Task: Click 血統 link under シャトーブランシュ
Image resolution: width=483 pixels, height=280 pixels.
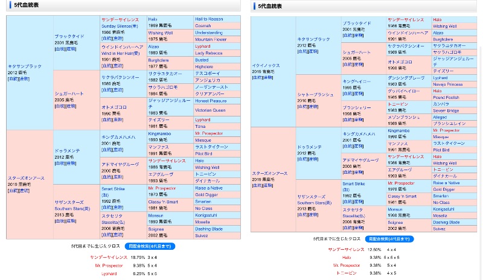Action: pos(303,107)
